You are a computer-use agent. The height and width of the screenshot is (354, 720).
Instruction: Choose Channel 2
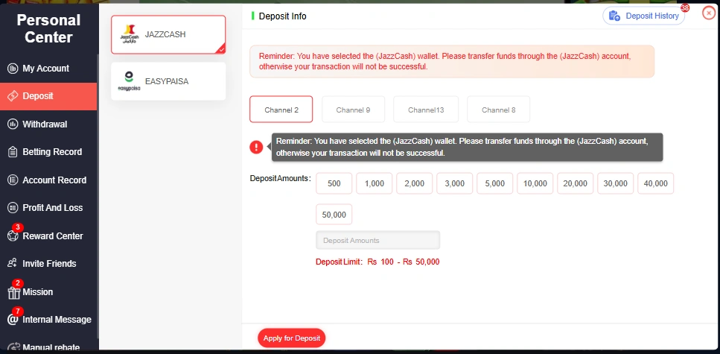[281, 110]
